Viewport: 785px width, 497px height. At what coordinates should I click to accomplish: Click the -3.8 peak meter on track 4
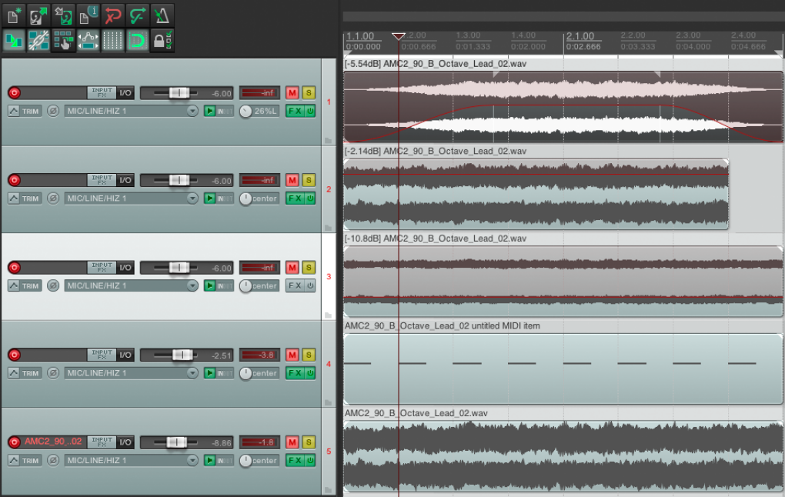click(x=259, y=355)
